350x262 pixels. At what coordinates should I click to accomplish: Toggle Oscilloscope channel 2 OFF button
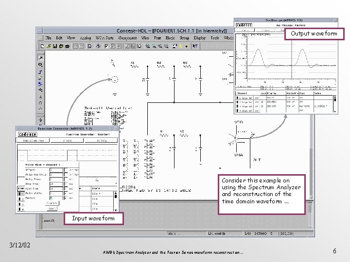click(257, 102)
